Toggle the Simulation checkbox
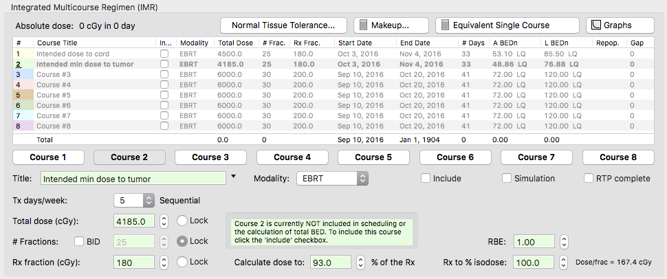Viewport: 667px width, 279px height. [x=507, y=179]
